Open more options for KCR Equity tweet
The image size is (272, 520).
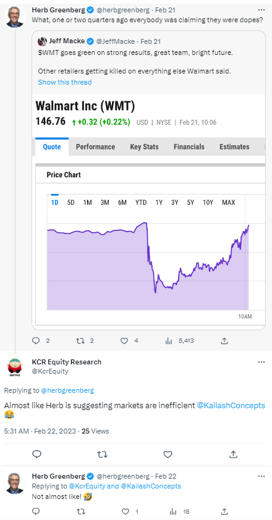pyautogui.click(x=261, y=362)
